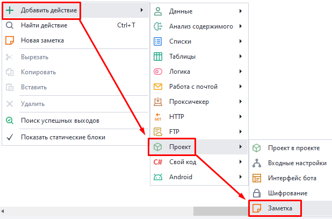Click the brain icon beside Анализ содержимого
The width and height of the screenshot is (332, 219).
click(x=158, y=26)
